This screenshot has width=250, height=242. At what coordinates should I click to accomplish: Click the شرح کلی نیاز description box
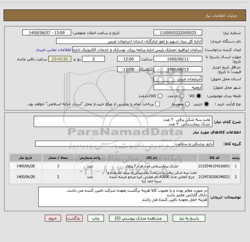[x=123, y=121]
